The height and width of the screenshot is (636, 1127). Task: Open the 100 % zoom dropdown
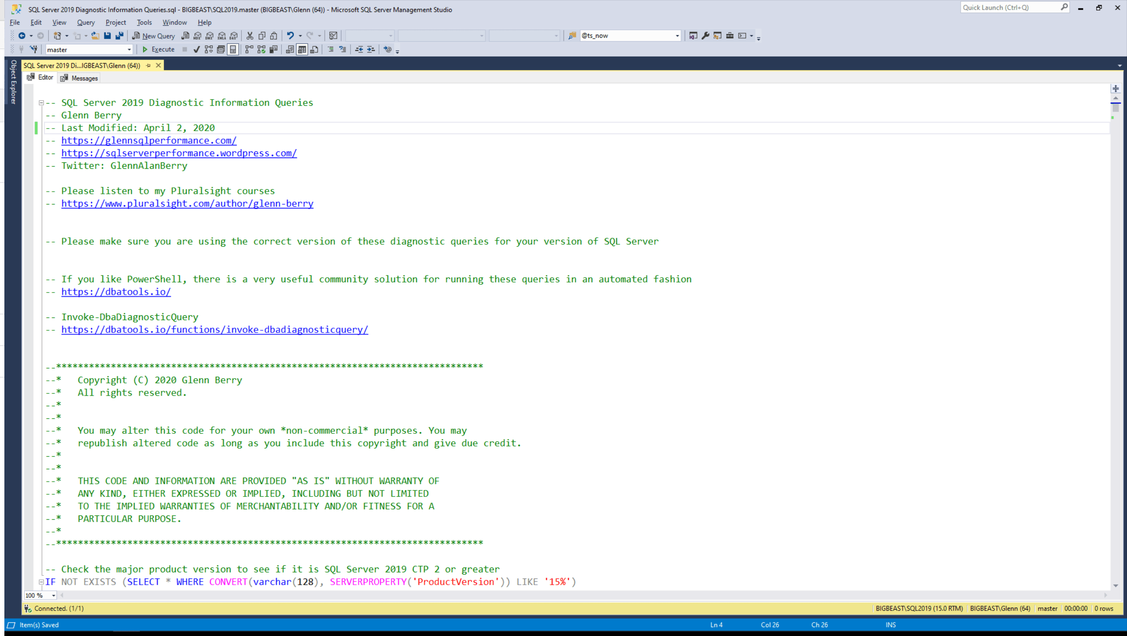click(x=53, y=595)
